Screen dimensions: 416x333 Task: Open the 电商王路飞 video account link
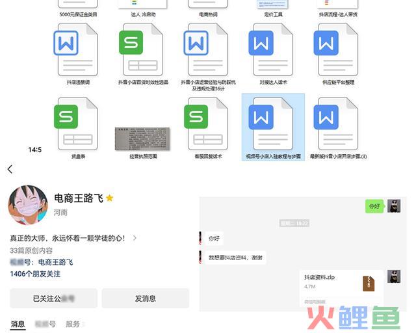[56, 262]
